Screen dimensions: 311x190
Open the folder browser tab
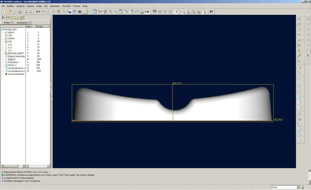tap(15, 18)
